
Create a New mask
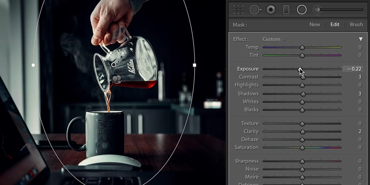click(x=314, y=25)
